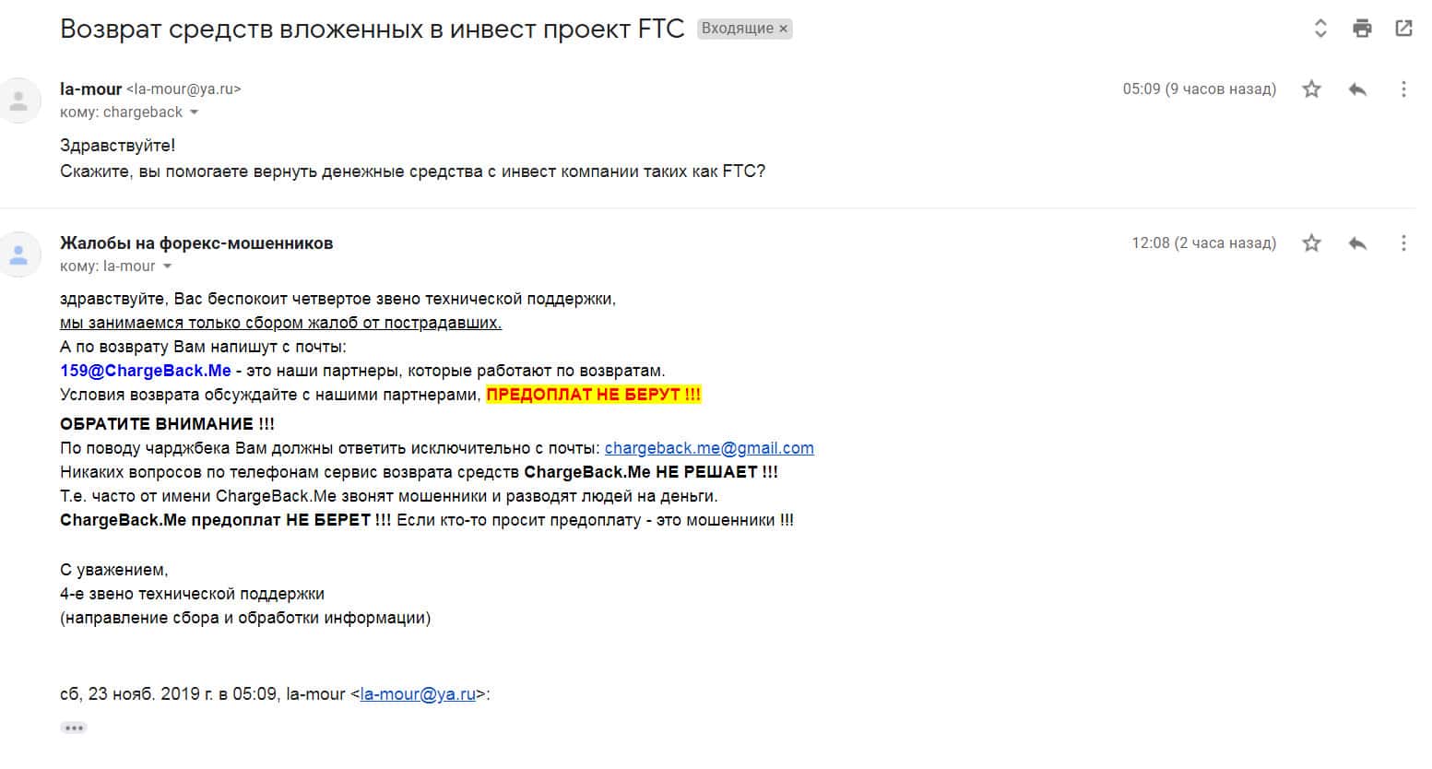Click la-mour's sender avatar
The height and width of the screenshot is (769, 1432).
19,100
